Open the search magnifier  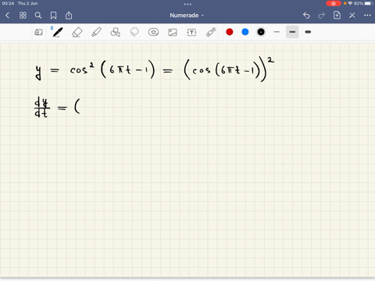(x=38, y=16)
